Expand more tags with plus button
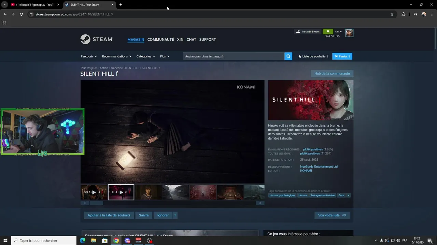 (348, 196)
